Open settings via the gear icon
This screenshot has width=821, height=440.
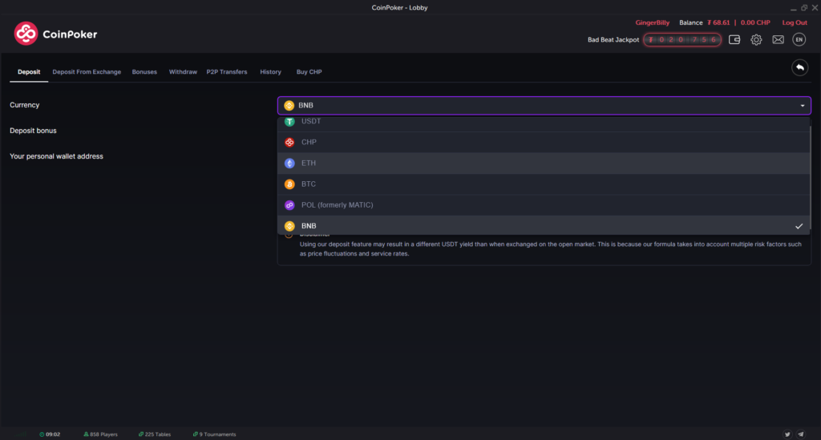point(756,39)
